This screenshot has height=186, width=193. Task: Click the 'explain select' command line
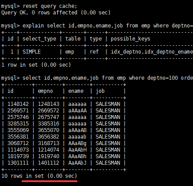pos(97,26)
